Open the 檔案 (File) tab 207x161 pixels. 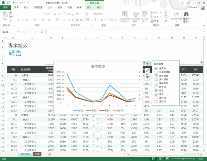5,7
